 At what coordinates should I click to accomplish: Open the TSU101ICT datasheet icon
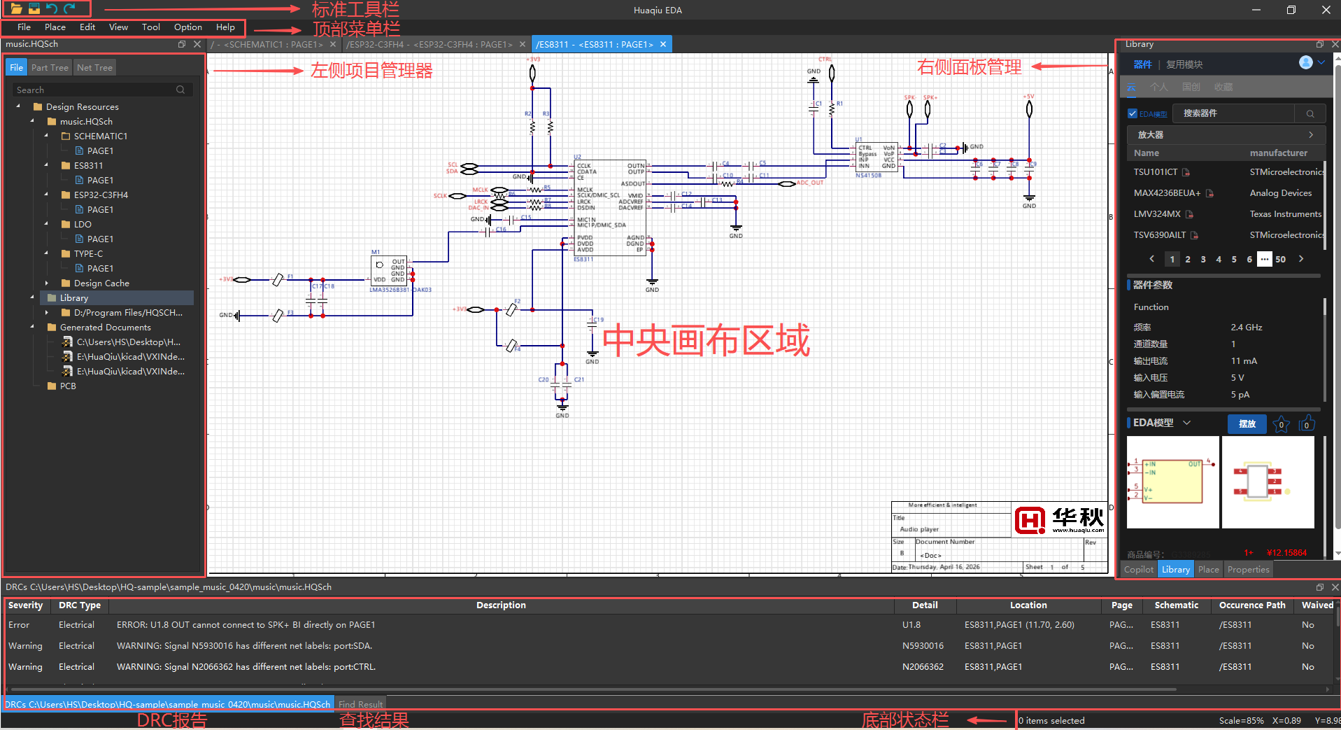click(x=1186, y=172)
